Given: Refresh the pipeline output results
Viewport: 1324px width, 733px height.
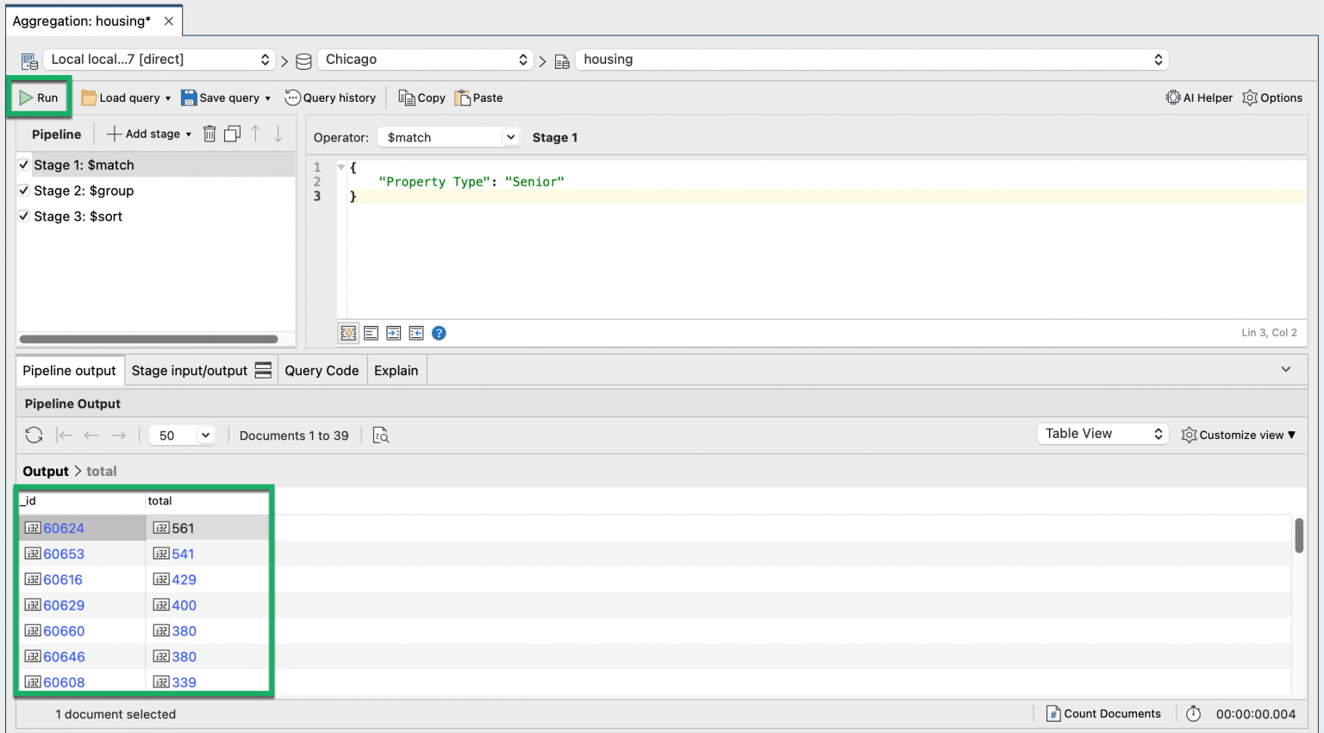Looking at the screenshot, I should tap(34, 435).
